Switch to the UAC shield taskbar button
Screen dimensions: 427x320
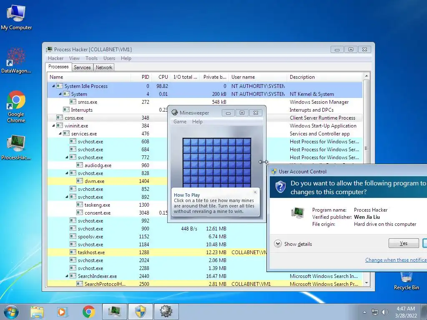pos(141,312)
